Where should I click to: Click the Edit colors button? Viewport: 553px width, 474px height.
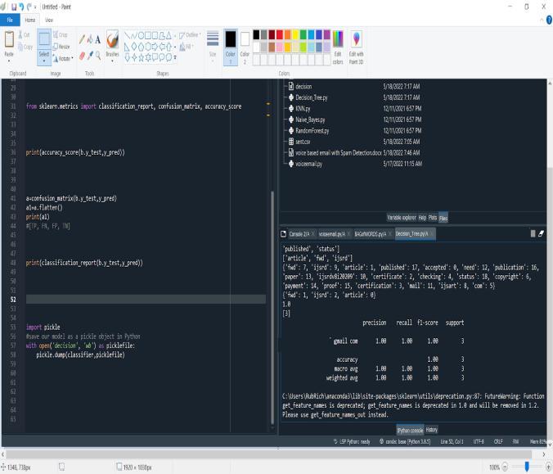pos(338,47)
